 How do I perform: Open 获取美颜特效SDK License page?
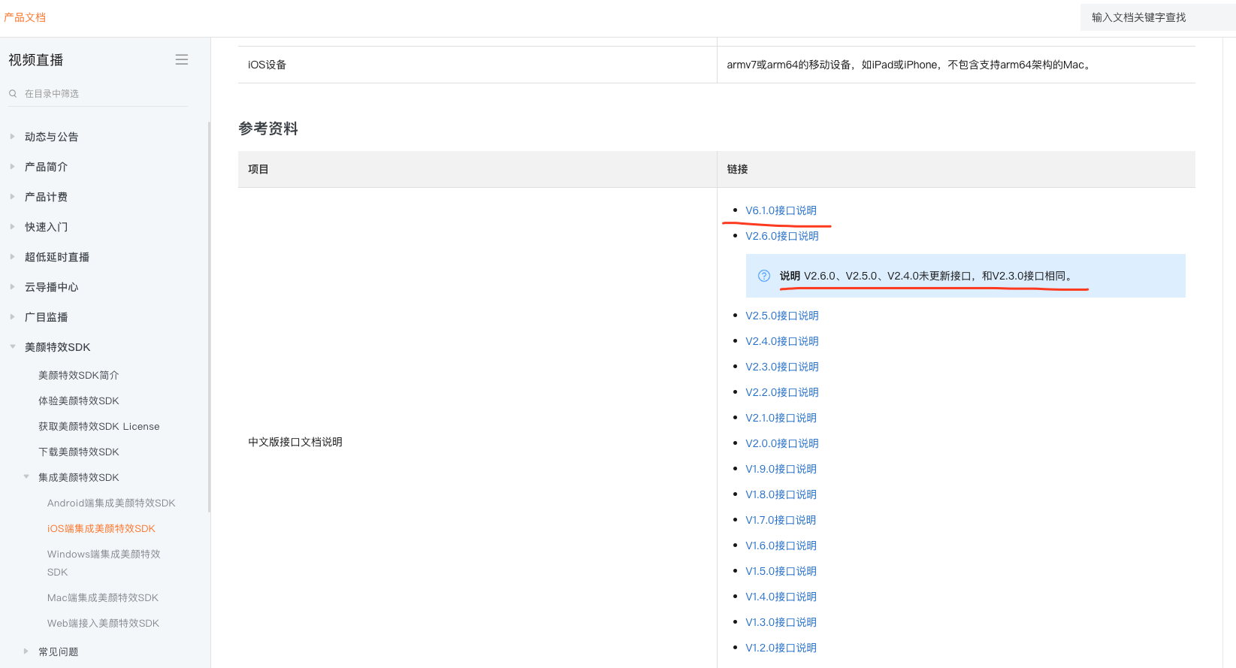click(x=99, y=426)
